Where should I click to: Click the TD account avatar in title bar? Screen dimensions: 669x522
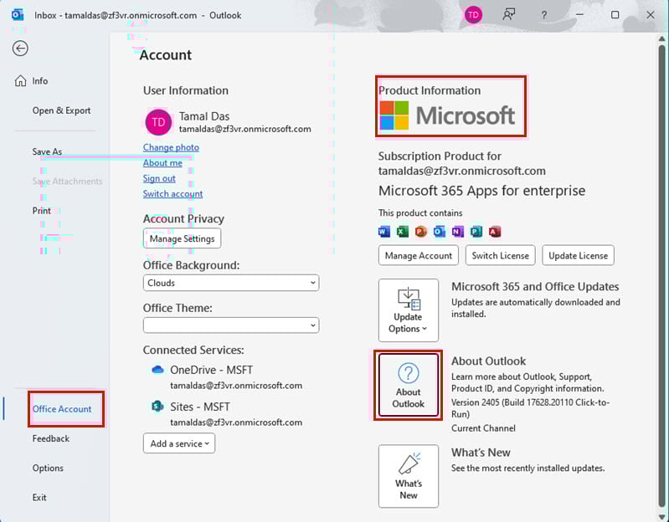point(473,15)
